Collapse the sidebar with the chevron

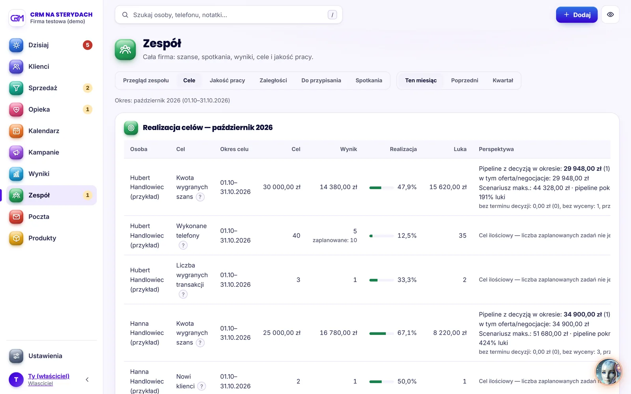coord(87,379)
